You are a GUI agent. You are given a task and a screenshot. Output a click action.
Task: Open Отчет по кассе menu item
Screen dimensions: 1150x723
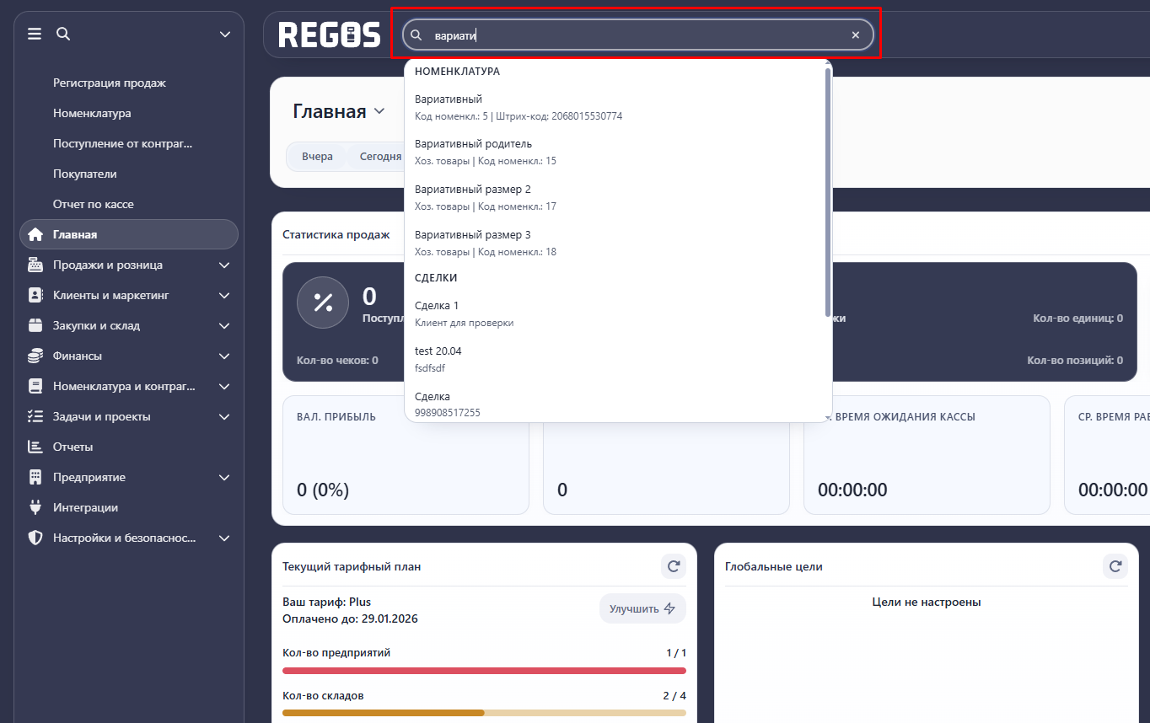pyautogui.click(x=94, y=204)
